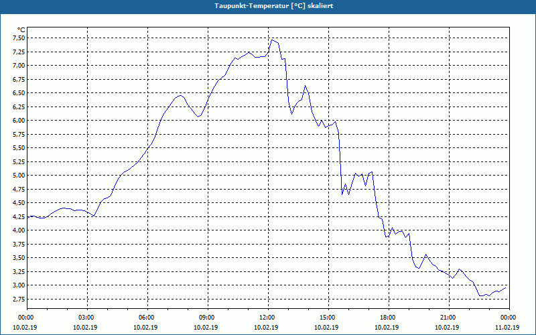This screenshot has height=335, width=536.
Task: Click the 6,50 y-axis value
Action: (x=19, y=93)
